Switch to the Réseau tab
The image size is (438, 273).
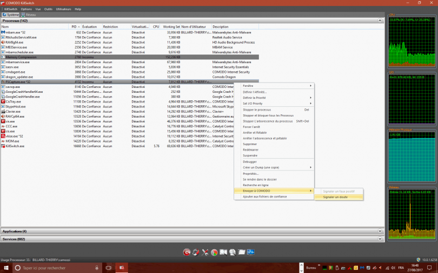pyautogui.click(x=29, y=15)
